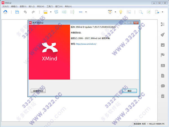This screenshot has height=127, width=169.
Task: Open the Notes panel
Action: click(x=163, y=76)
